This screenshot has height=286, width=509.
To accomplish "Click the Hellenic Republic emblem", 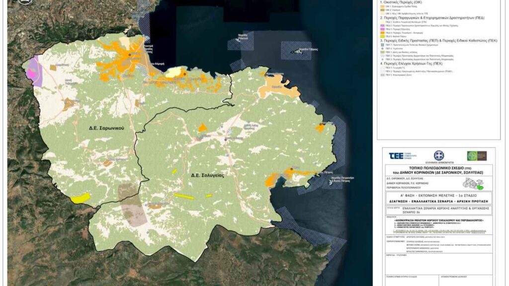I will coord(438,155).
